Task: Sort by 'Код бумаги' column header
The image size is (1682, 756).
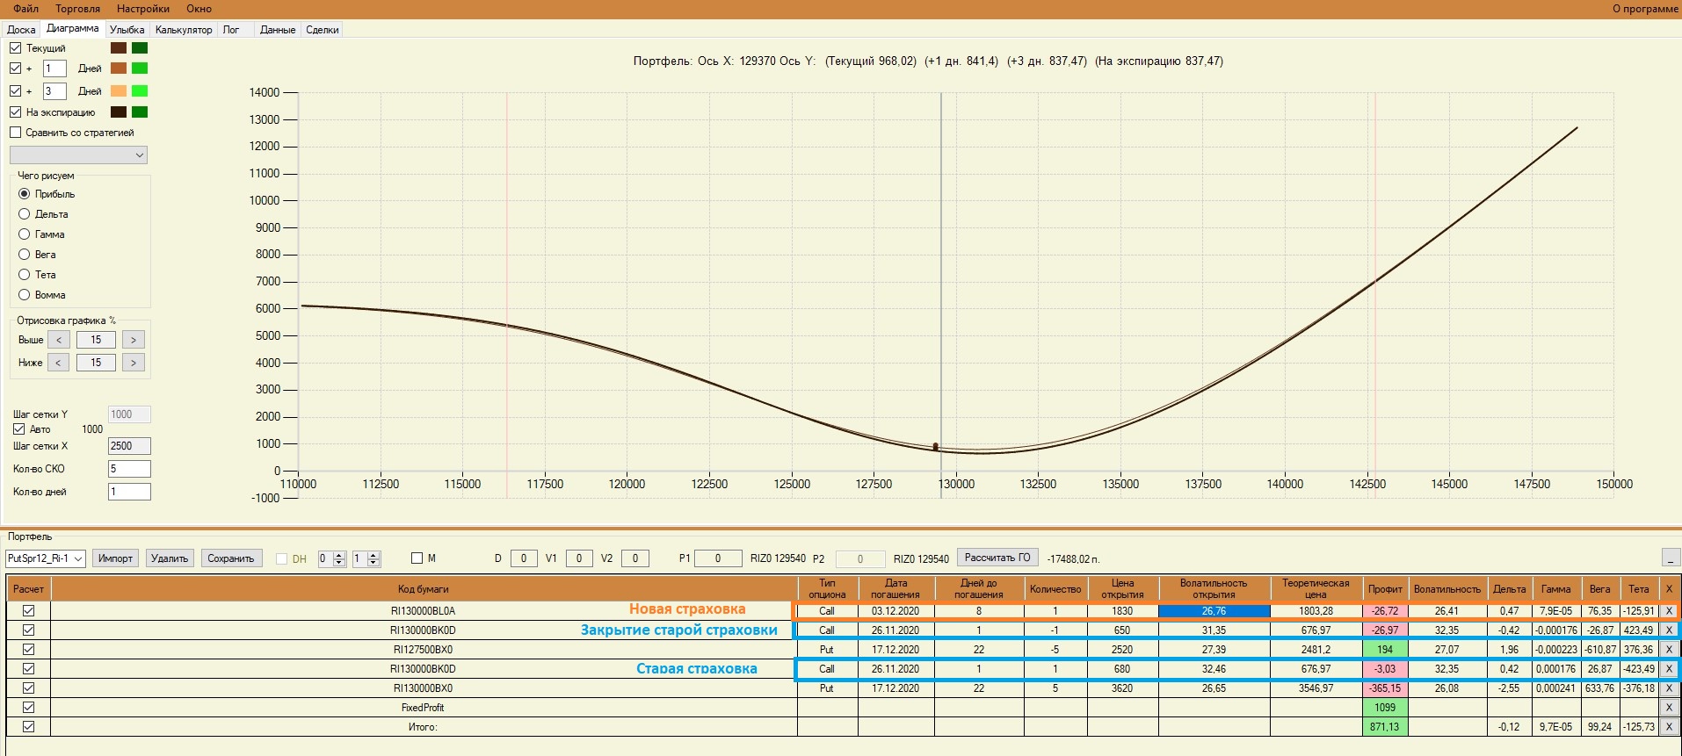Action: pos(424,589)
